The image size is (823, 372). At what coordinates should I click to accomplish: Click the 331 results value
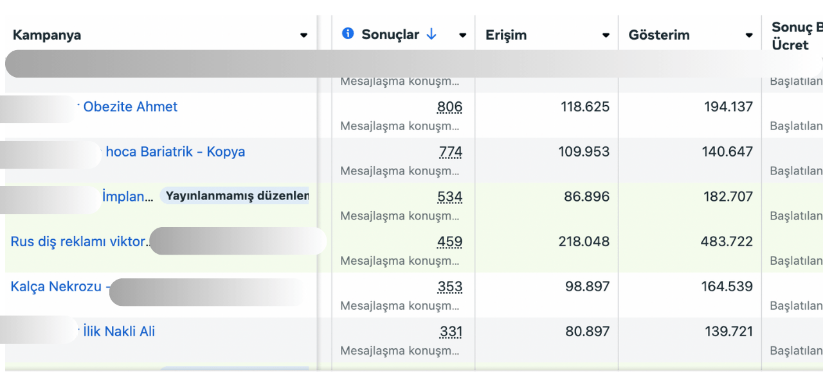pos(451,332)
